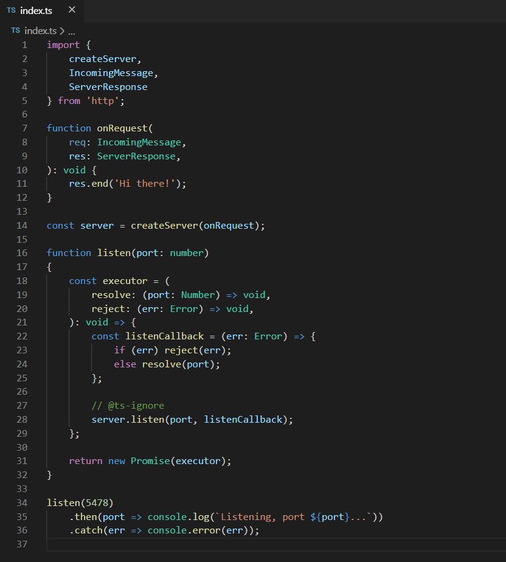Click 'resolve(port);' on line 24
The width and height of the screenshot is (506, 562).
pyautogui.click(x=181, y=364)
